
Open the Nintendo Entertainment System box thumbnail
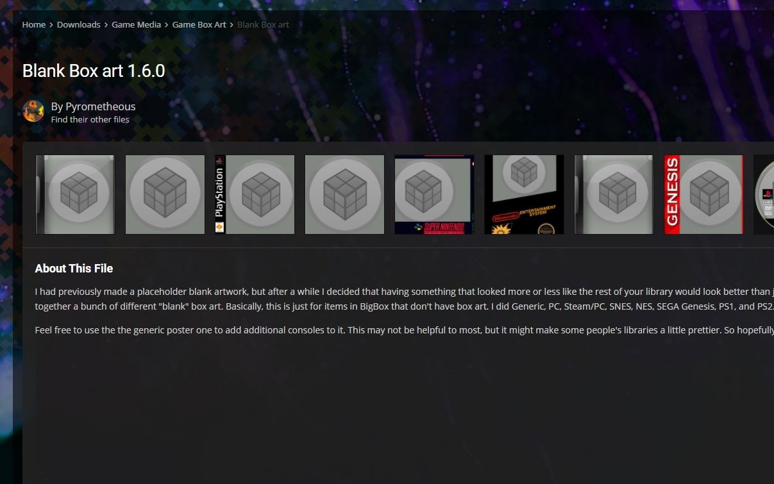pos(524,194)
